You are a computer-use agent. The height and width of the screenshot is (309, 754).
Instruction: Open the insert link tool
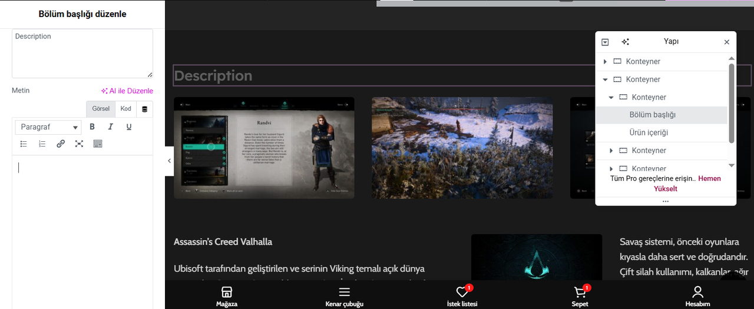pos(61,144)
